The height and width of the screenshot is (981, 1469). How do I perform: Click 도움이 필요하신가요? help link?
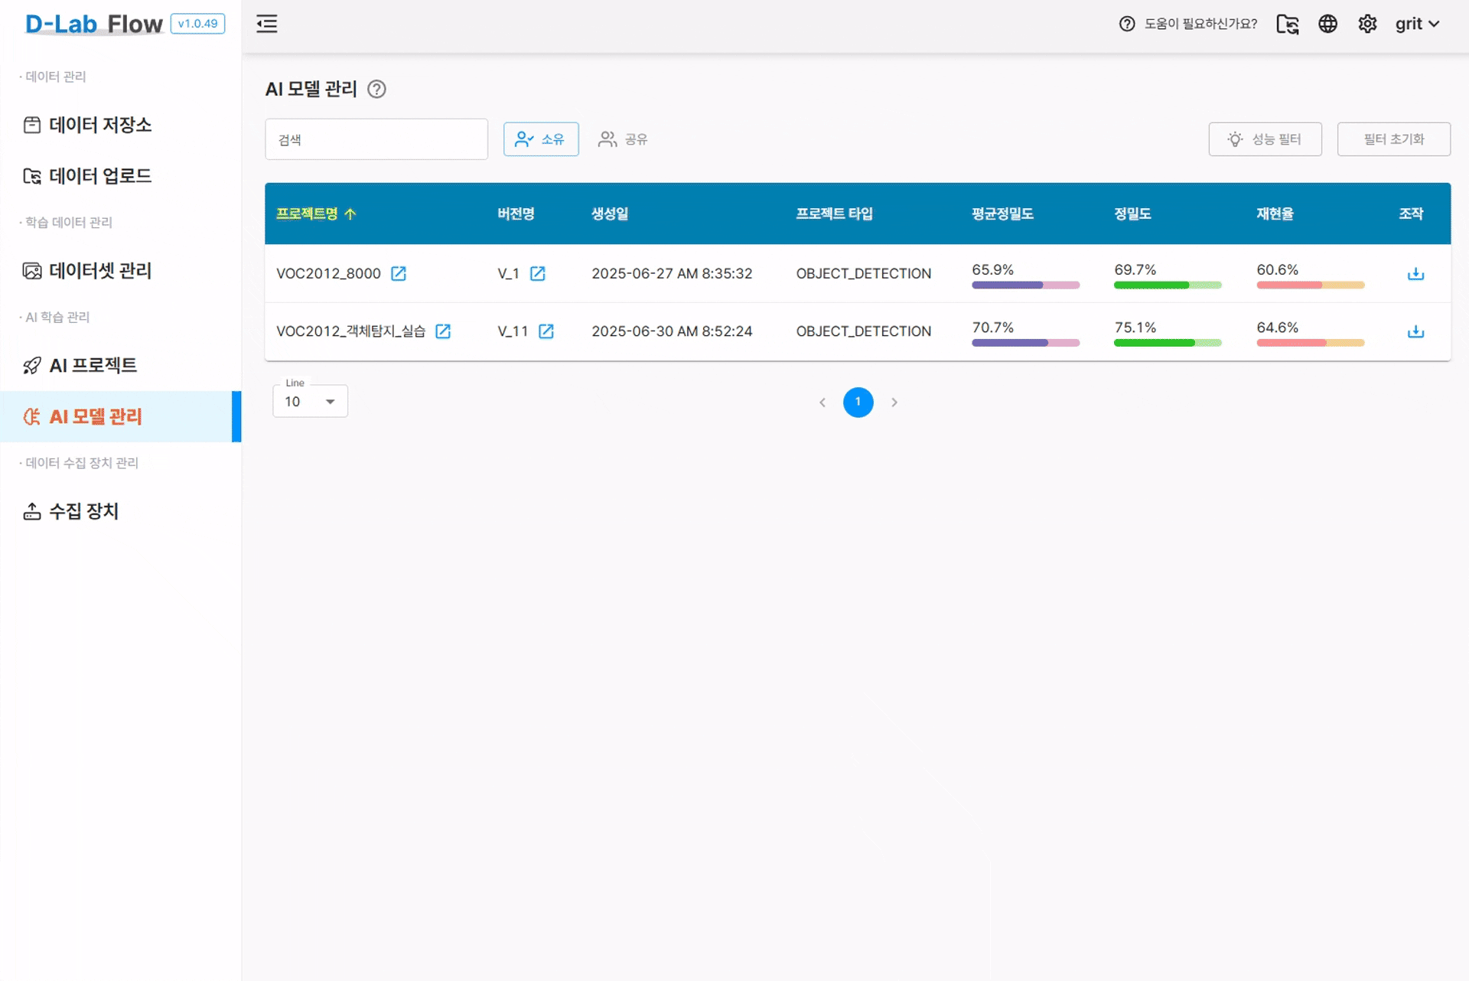(x=1200, y=24)
